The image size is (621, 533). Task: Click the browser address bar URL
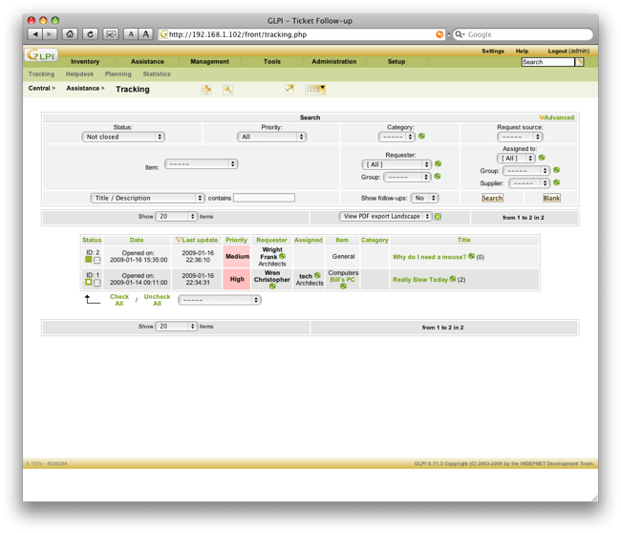238,34
